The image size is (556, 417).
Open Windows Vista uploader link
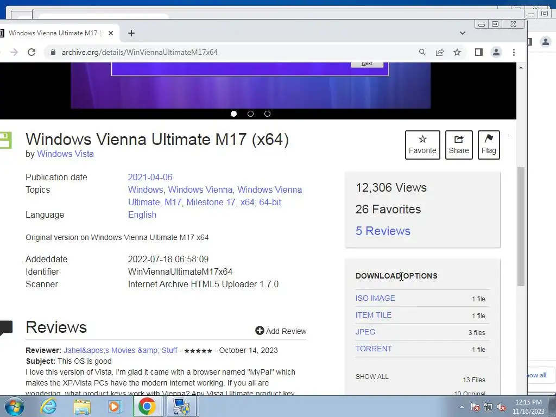point(65,154)
